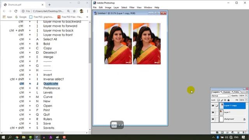Close the Shortcuts.pdf tab
Screen dimensions: 249x140
(42, 5)
